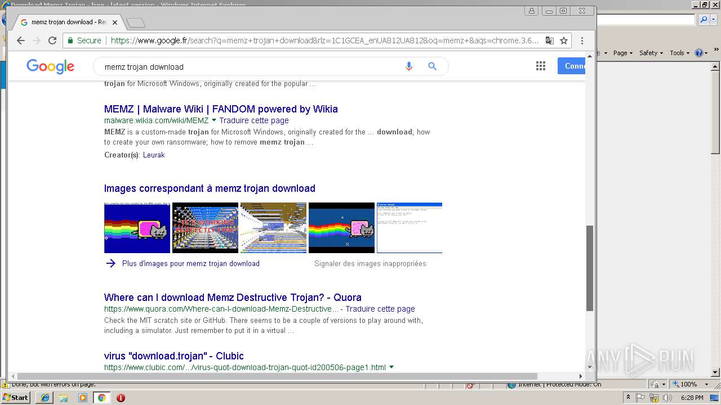
Task: Click the Action Center flag tray icon
Action: (x=641, y=397)
